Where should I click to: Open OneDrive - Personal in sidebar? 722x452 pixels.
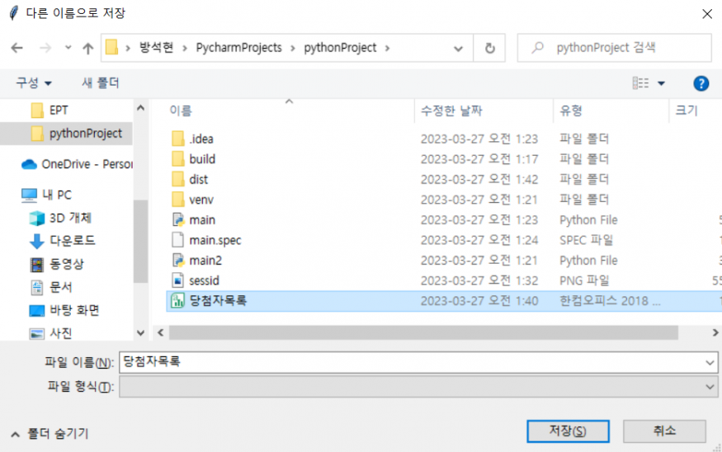click(x=77, y=164)
